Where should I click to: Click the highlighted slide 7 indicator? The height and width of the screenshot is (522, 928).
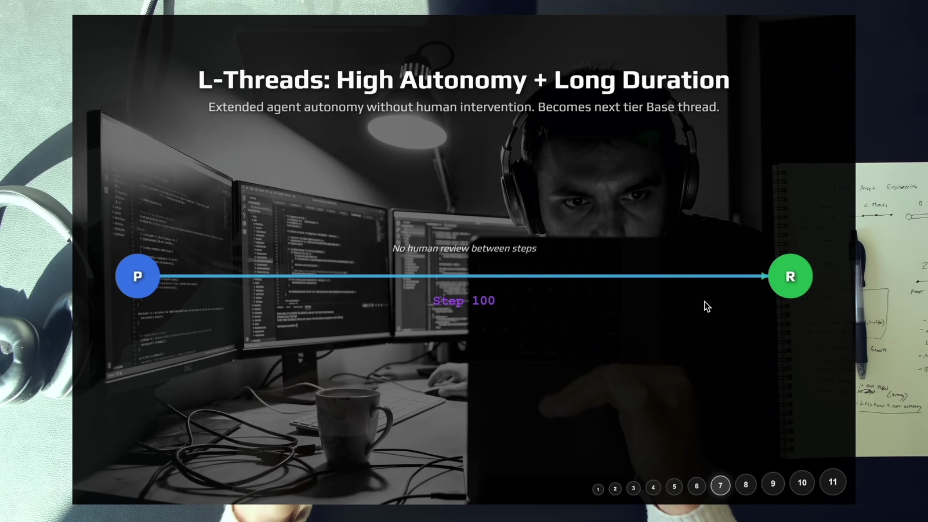coord(720,485)
